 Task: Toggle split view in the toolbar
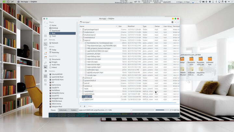[x=45, y=71]
